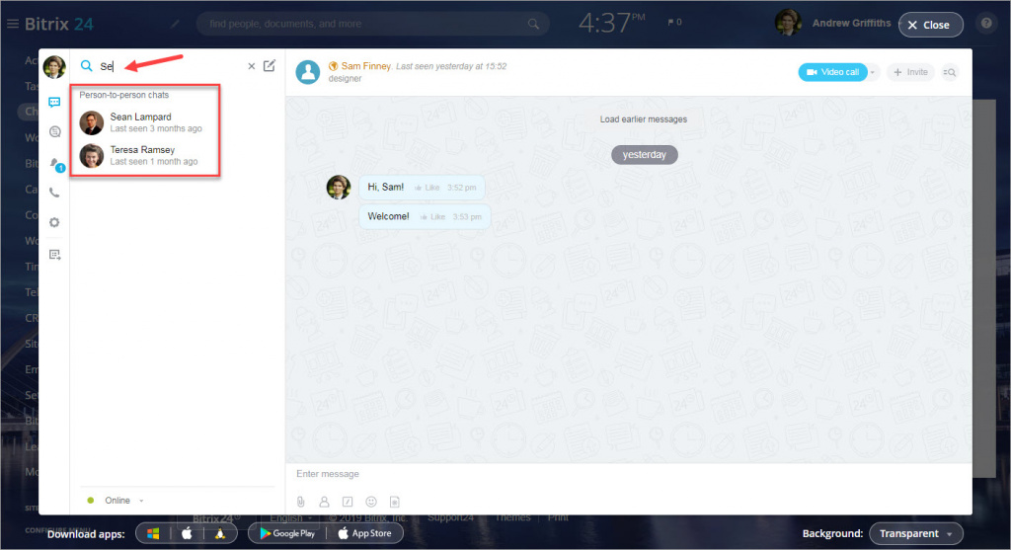Open App Store download link

(364, 533)
